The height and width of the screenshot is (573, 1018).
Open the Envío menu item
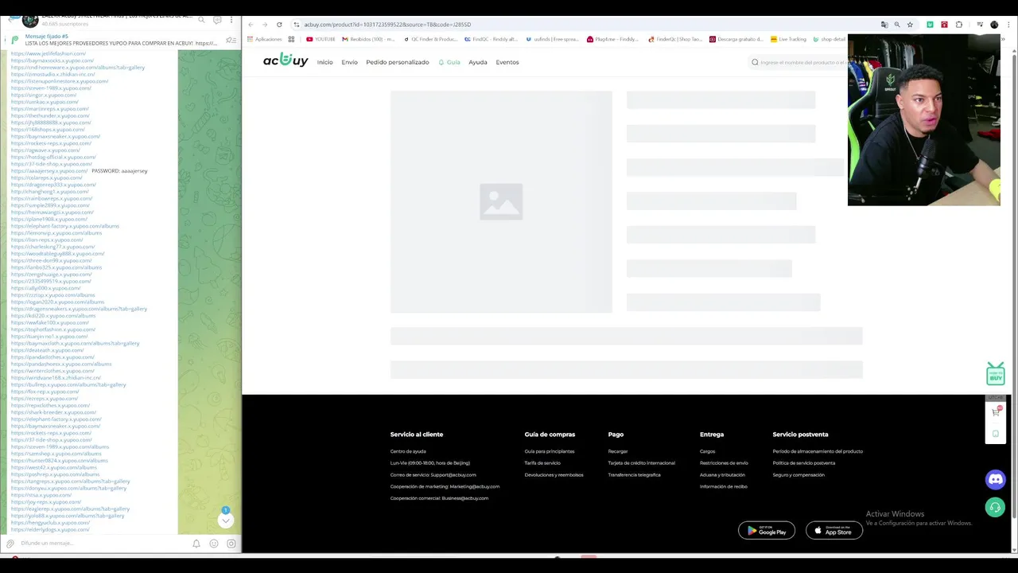349,62
